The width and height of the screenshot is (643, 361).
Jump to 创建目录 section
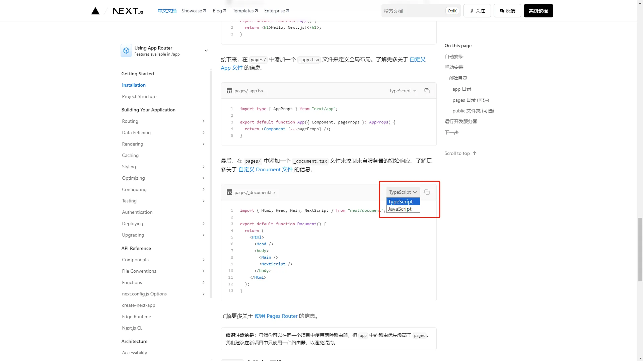[x=458, y=78]
